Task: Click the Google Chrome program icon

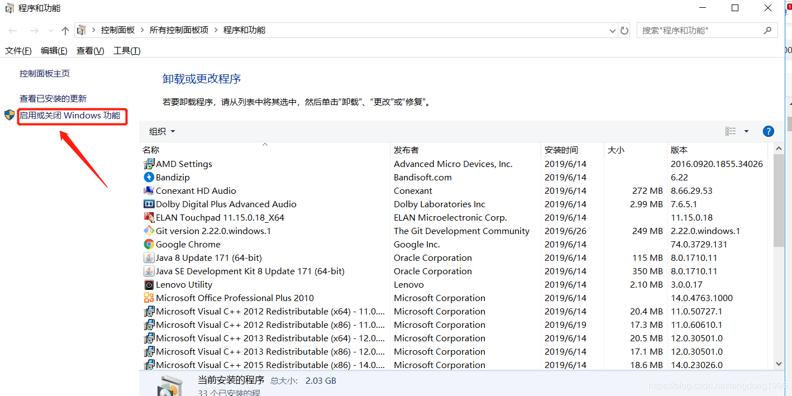Action: [x=149, y=245]
